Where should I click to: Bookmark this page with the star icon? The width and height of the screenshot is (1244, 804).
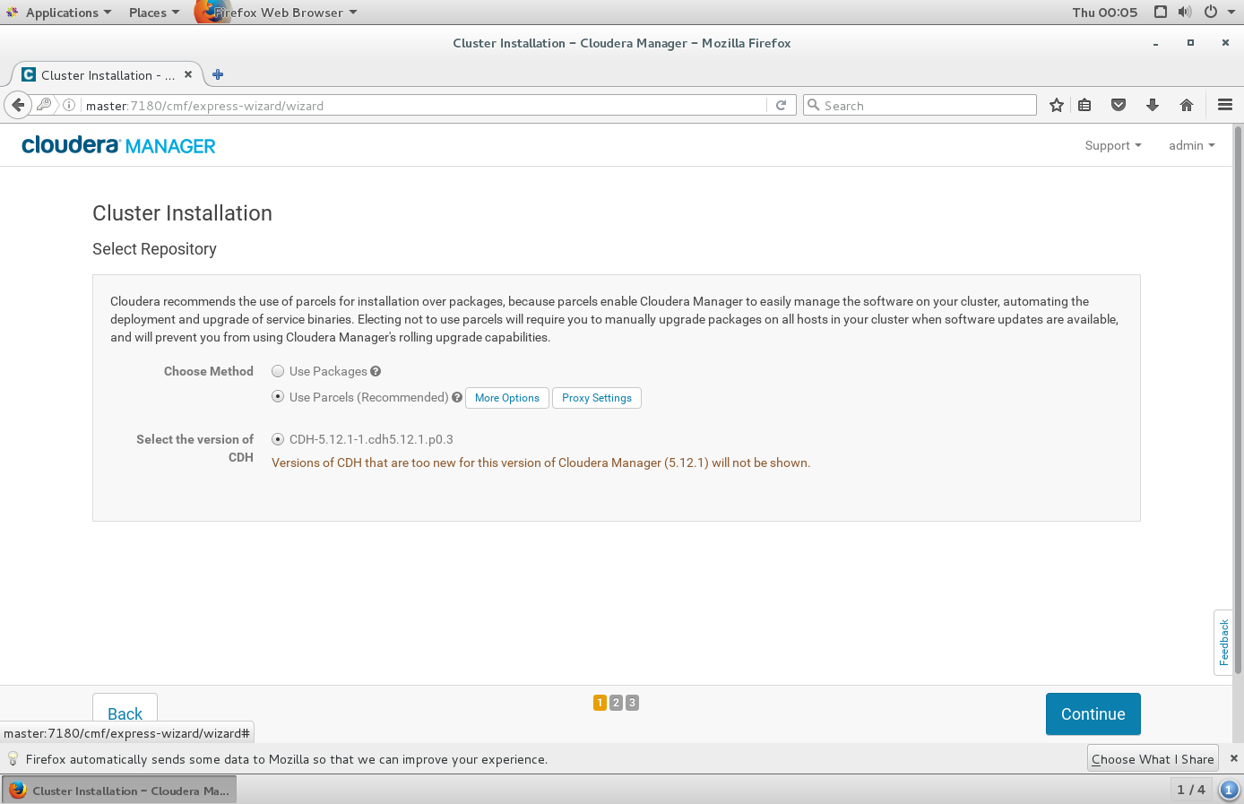click(x=1057, y=105)
